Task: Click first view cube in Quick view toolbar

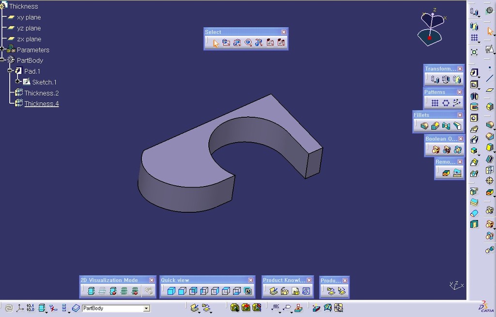Action: coord(171,291)
